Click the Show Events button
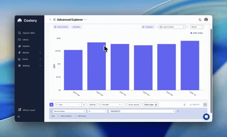The width and height of the screenshot is (227, 137). [61, 27]
